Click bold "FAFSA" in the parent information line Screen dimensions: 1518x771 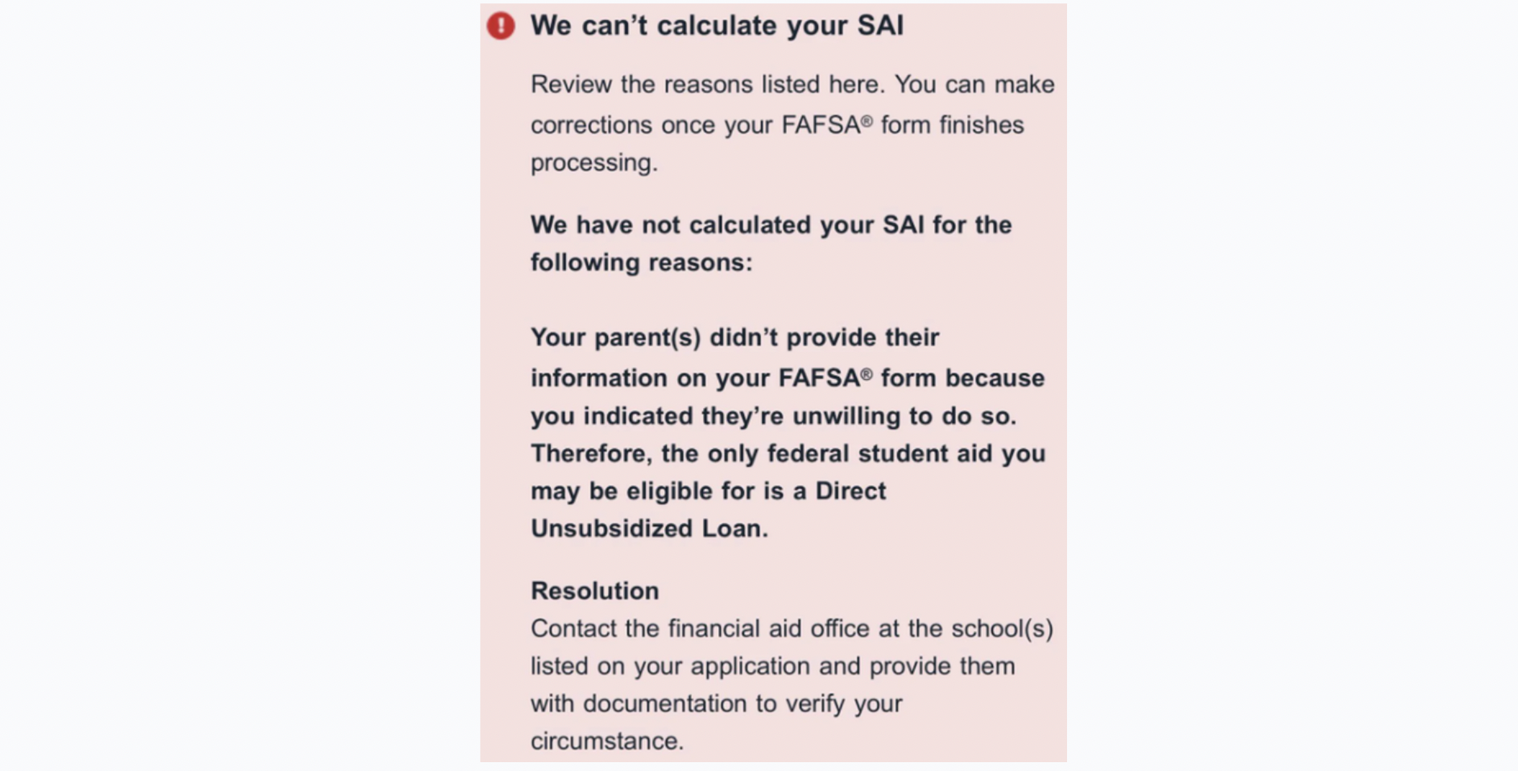(818, 378)
